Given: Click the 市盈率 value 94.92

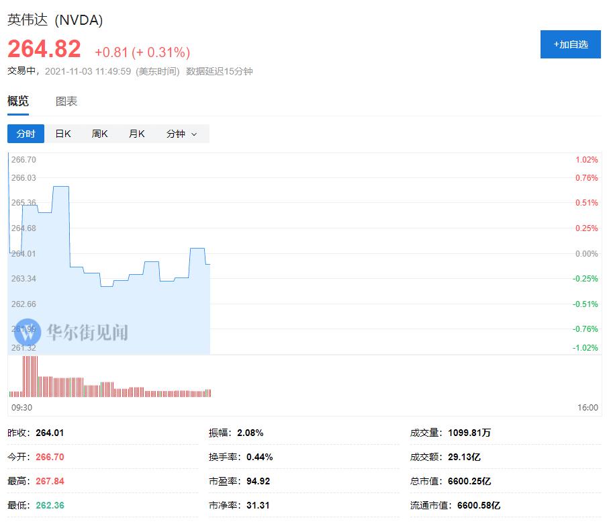Looking at the screenshot, I should [258, 481].
